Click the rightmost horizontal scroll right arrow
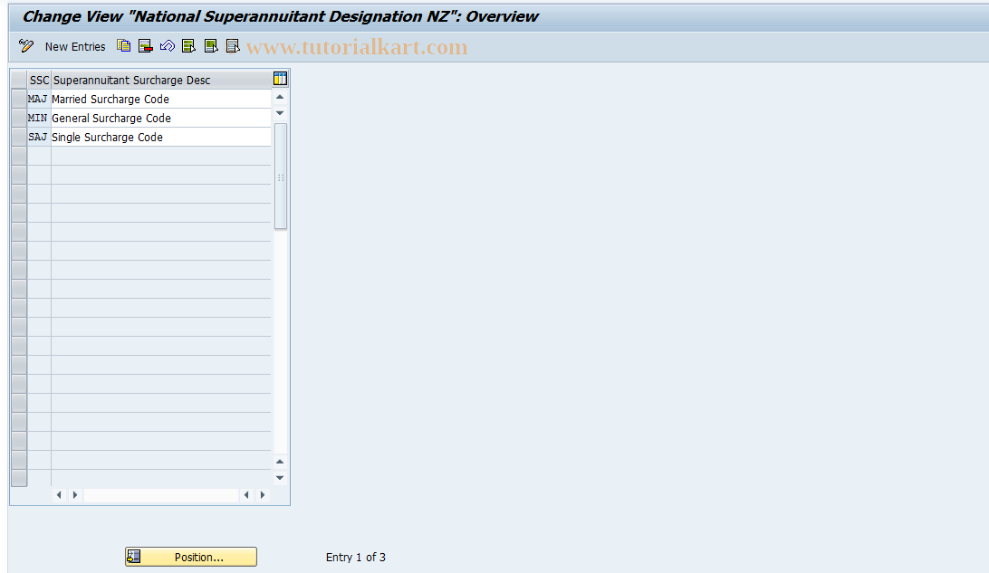The width and height of the screenshot is (989, 573). coord(263,495)
